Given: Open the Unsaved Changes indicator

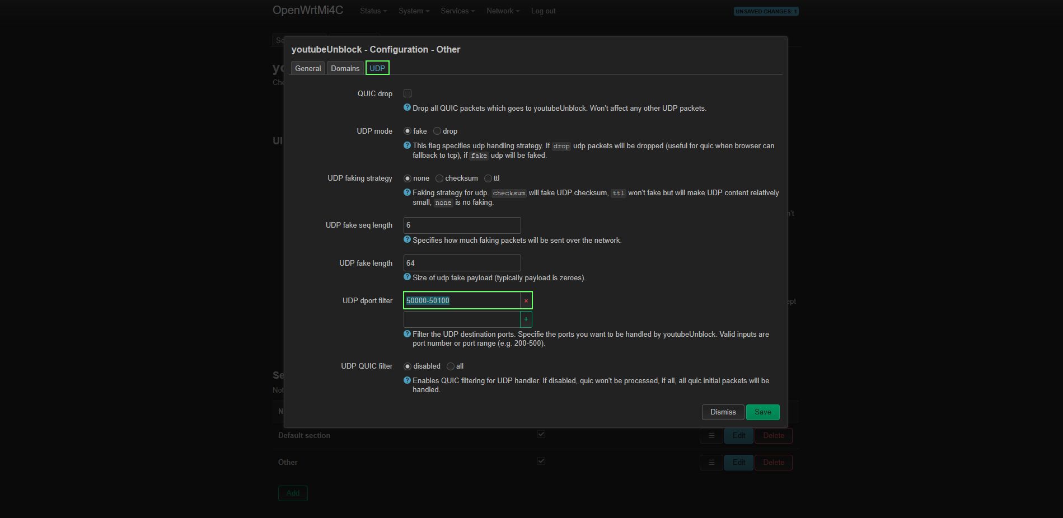Looking at the screenshot, I should (766, 11).
